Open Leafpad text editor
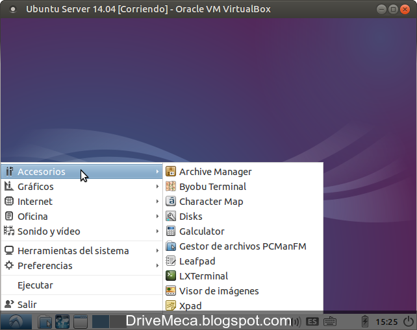The width and height of the screenshot is (417, 330). coord(243,261)
